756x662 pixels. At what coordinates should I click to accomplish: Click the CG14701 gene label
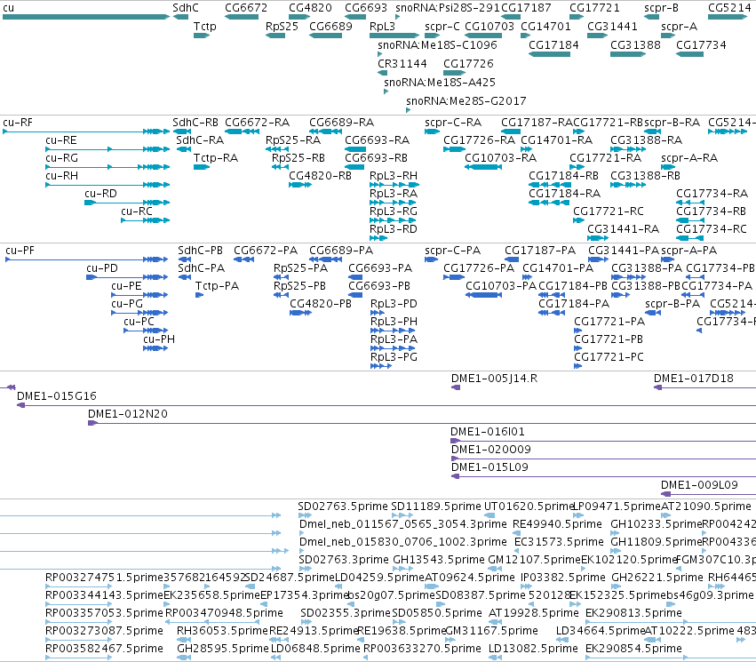click(x=545, y=27)
